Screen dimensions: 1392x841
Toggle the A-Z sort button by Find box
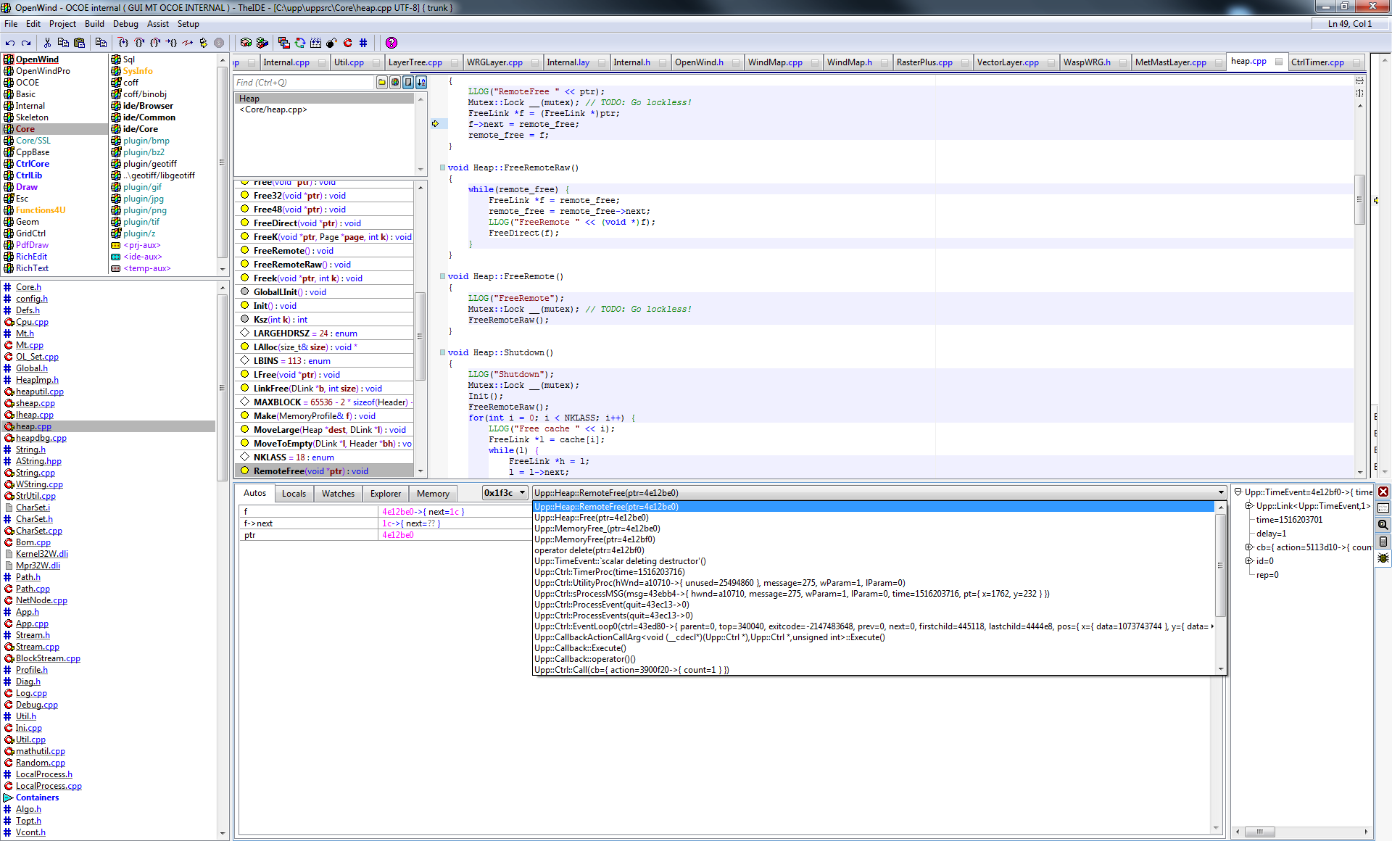point(421,82)
